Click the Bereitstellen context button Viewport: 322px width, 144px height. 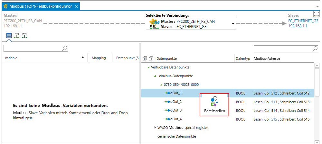click(214, 105)
